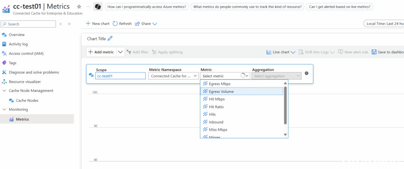Collapse the sidebar using double chevron icon
This screenshot has width=404, height=169.
(x=69, y=24)
